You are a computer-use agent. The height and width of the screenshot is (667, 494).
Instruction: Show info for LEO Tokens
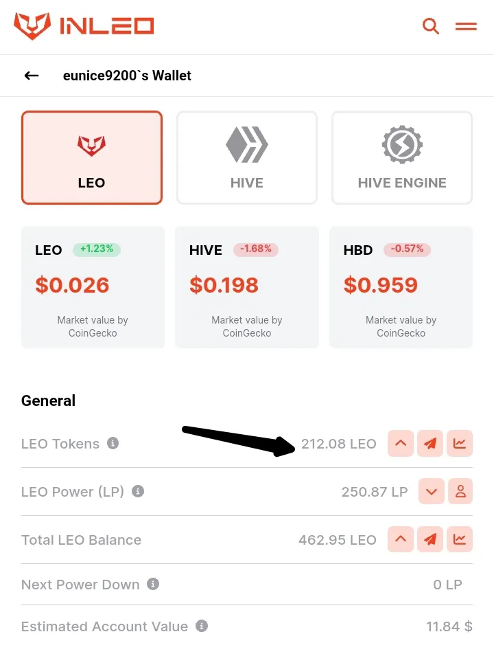(113, 443)
